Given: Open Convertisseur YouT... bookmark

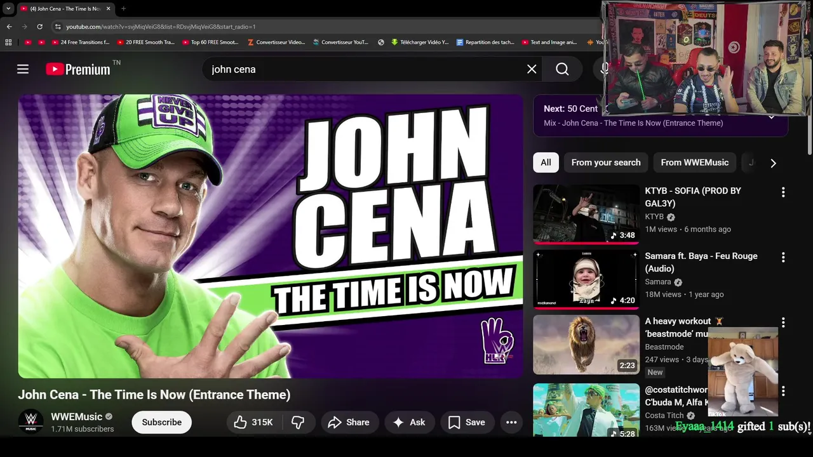Looking at the screenshot, I should click(x=340, y=43).
